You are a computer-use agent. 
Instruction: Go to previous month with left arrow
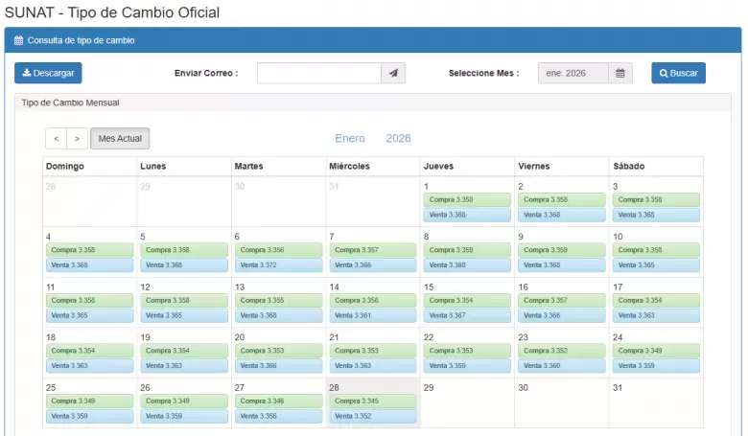point(56,139)
